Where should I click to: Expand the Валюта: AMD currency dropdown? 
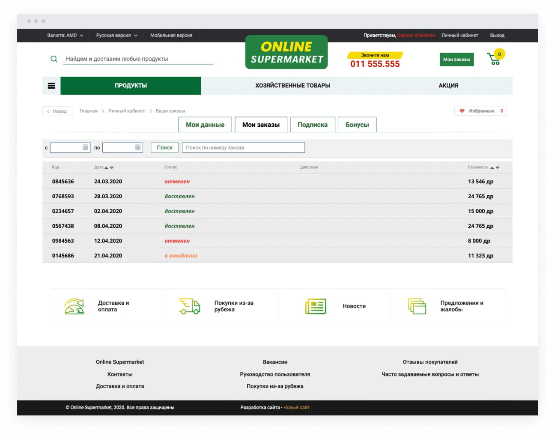click(65, 36)
